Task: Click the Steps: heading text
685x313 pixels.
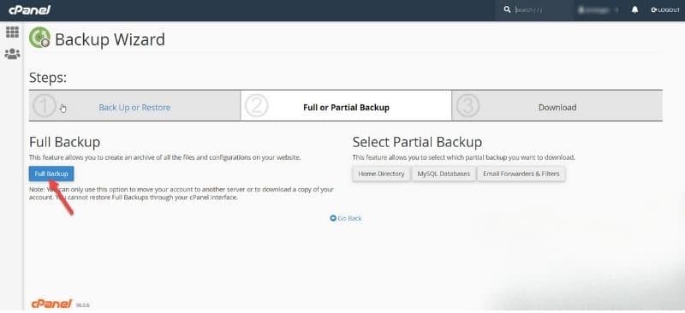Action: click(48, 78)
